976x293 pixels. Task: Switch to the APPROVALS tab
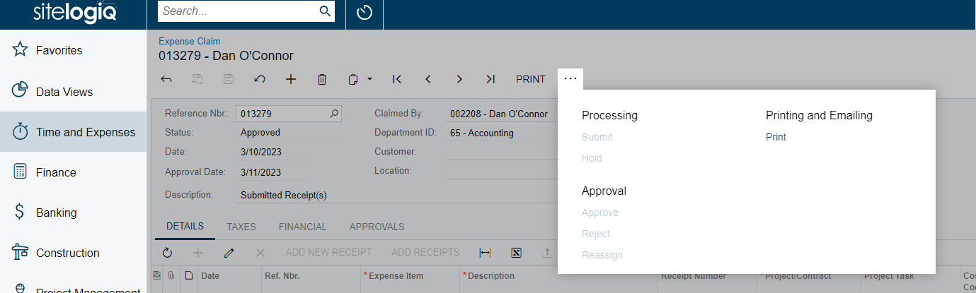click(377, 227)
